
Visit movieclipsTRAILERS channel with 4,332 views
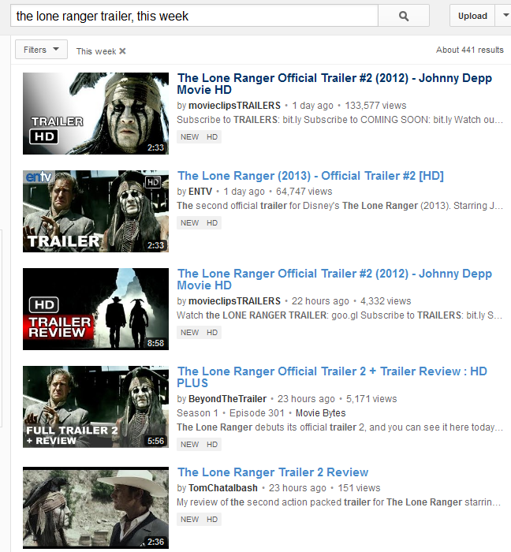click(x=234, y=301)
